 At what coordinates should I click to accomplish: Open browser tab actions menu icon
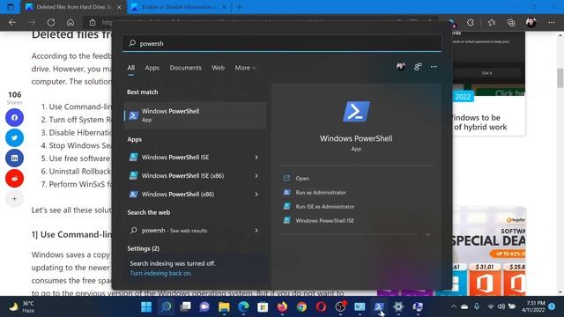[x=11, y=7]
